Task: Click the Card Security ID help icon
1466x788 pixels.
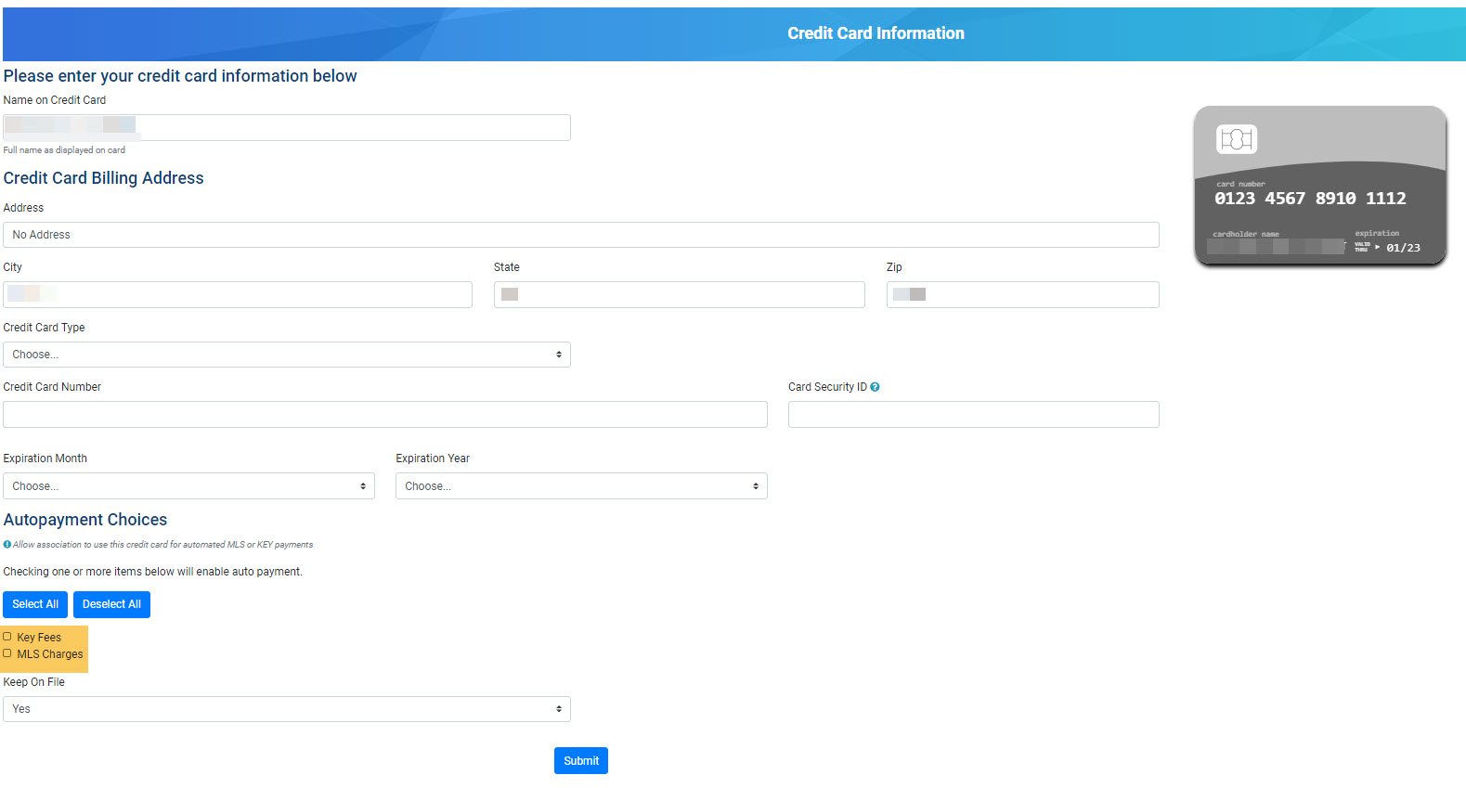Action: click(x=875, y=387)
